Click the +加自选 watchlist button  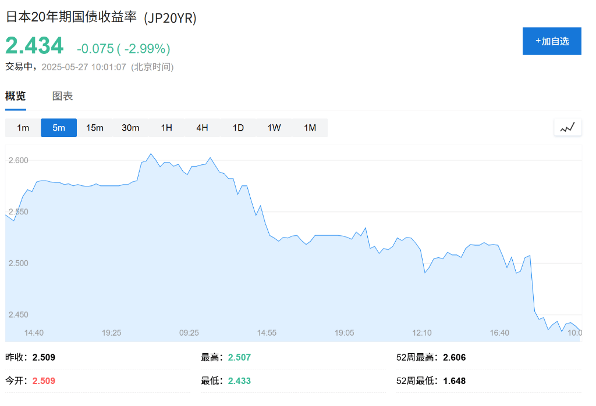[552, 41]
